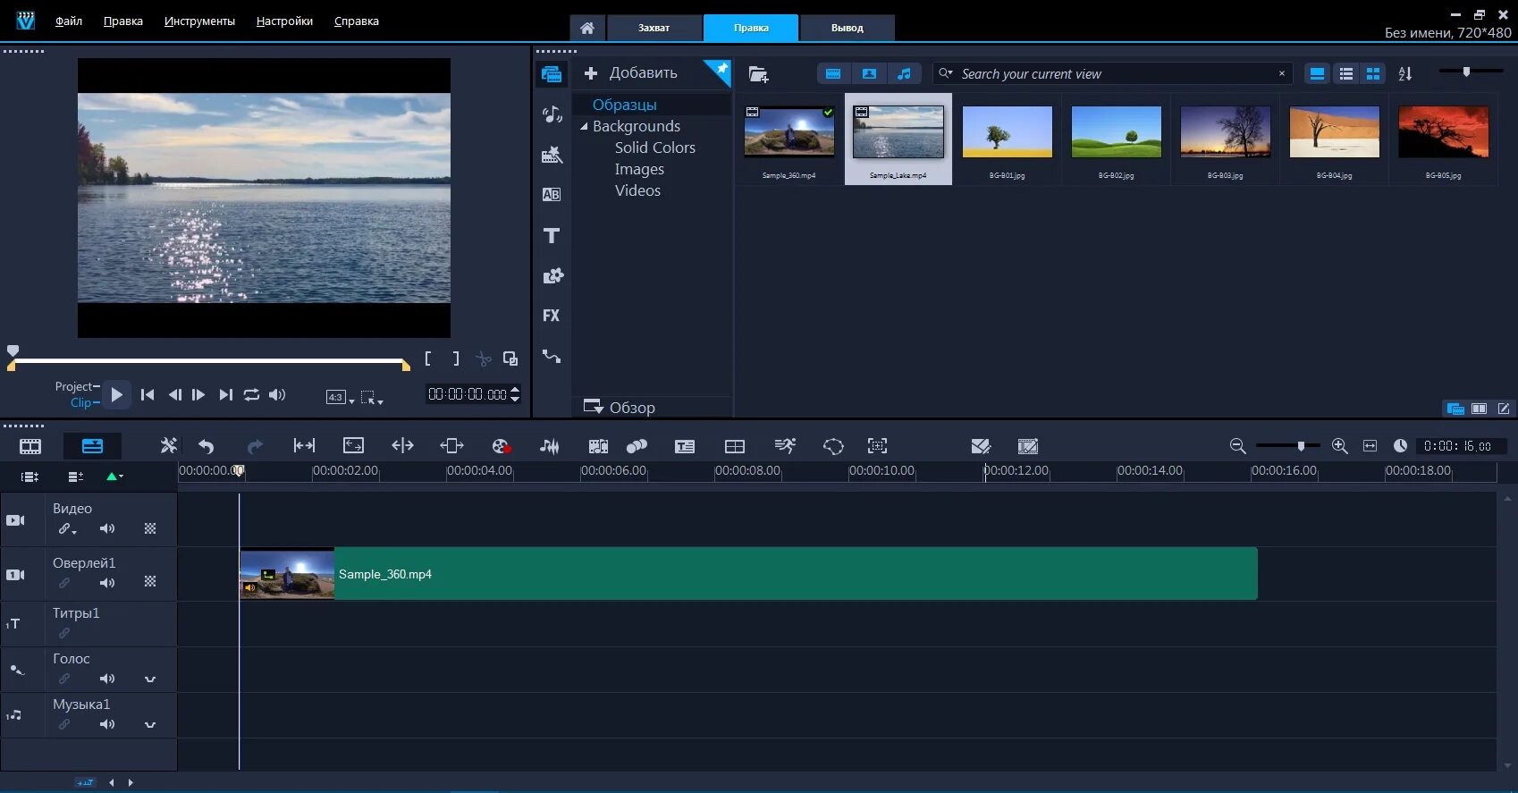Switch to Storyboard view icon
This screenshot has width=1518, height=793.
tap(30, 446)
